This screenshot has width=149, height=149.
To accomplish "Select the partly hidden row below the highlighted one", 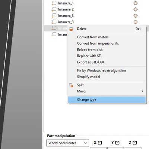I will point(56,34).
